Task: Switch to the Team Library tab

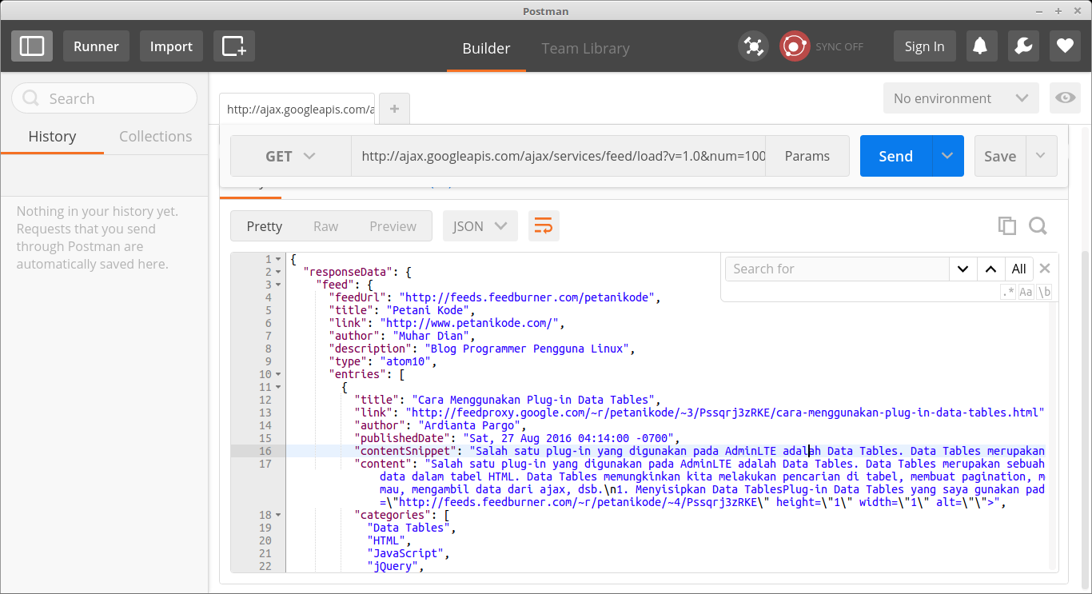Action: pos(585,48)
